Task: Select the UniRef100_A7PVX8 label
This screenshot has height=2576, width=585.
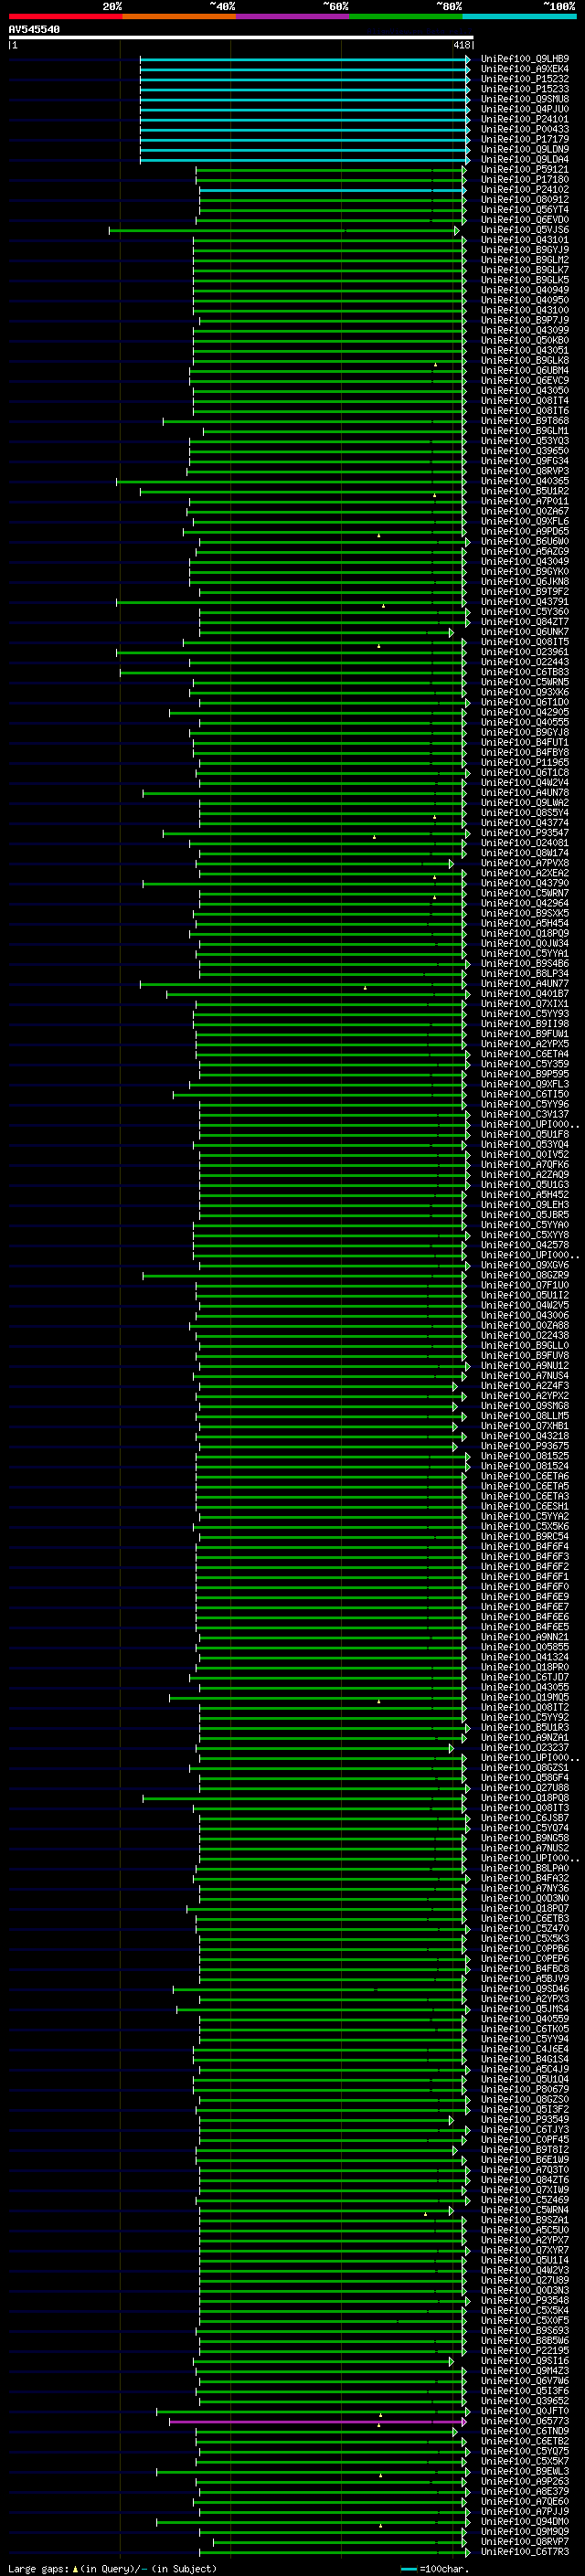Action: coord(525,863)
